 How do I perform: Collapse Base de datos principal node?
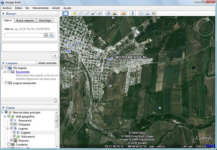point(2,112)
